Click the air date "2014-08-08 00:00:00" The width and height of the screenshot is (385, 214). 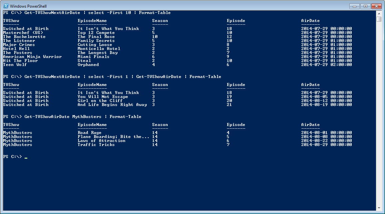(x=326, y=137)
